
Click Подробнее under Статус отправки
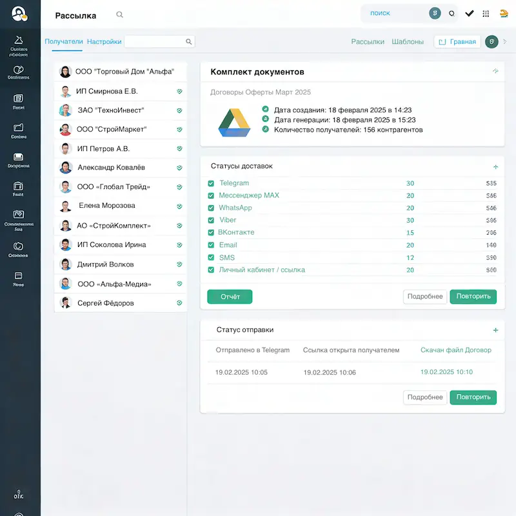[x=425, y=397]
